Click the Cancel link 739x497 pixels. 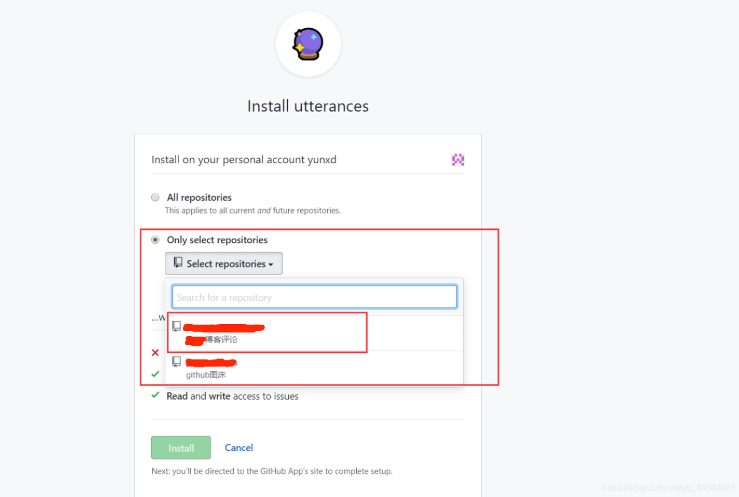[239, 448]
